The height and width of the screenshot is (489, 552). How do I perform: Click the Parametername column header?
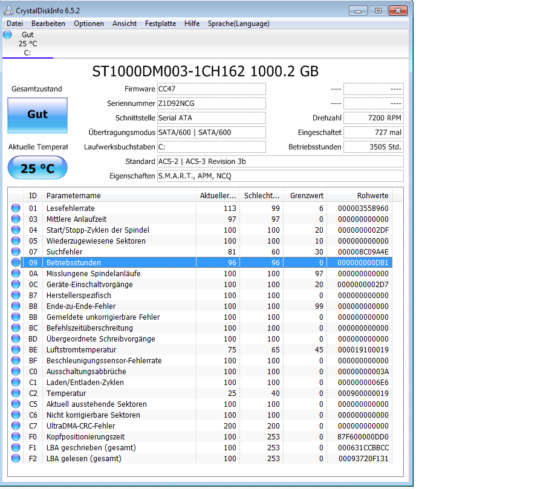pos(119,196)
